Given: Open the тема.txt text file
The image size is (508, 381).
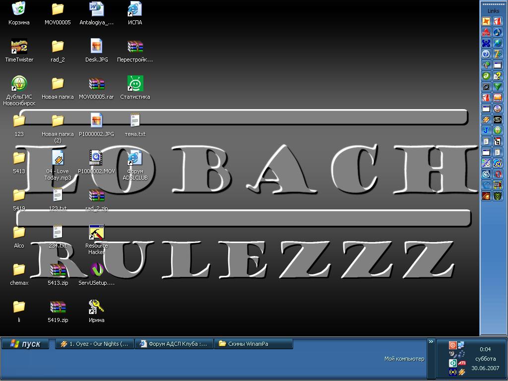Looking at the screenshot, I should pos(135,125).
